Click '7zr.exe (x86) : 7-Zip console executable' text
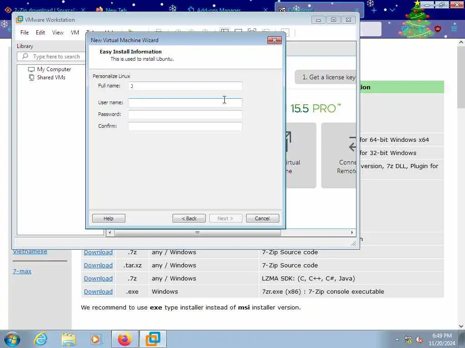The width and height of the screenshot is (465, 348). [x=323, y=291]
